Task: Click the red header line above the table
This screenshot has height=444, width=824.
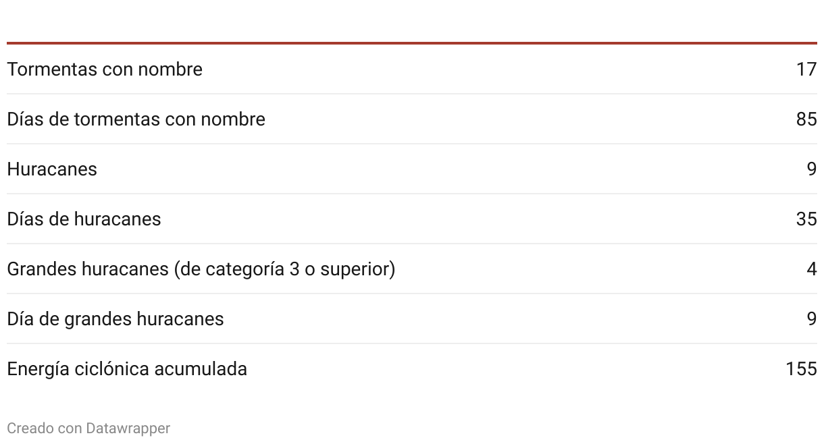Action: (x=412, y=43)
